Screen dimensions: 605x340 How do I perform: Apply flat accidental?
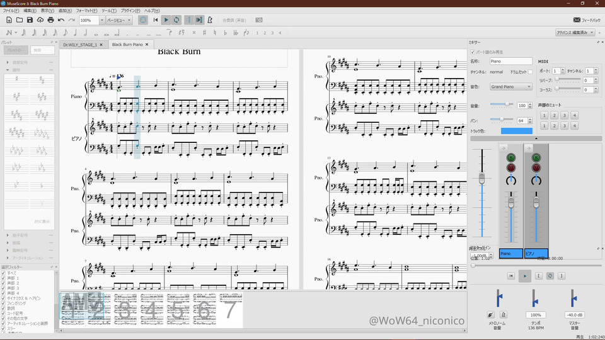(226, 33)
